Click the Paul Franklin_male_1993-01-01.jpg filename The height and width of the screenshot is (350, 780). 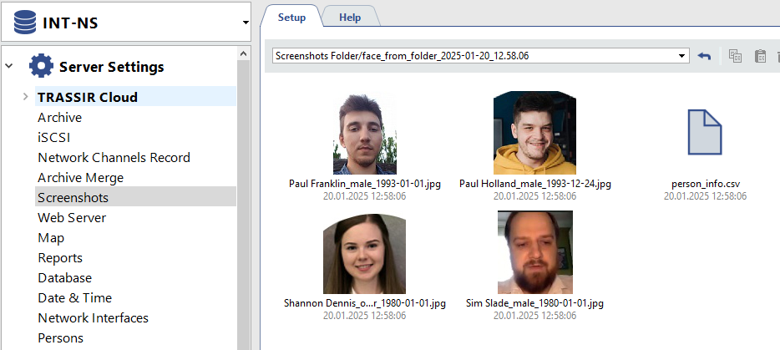point(365,184)
